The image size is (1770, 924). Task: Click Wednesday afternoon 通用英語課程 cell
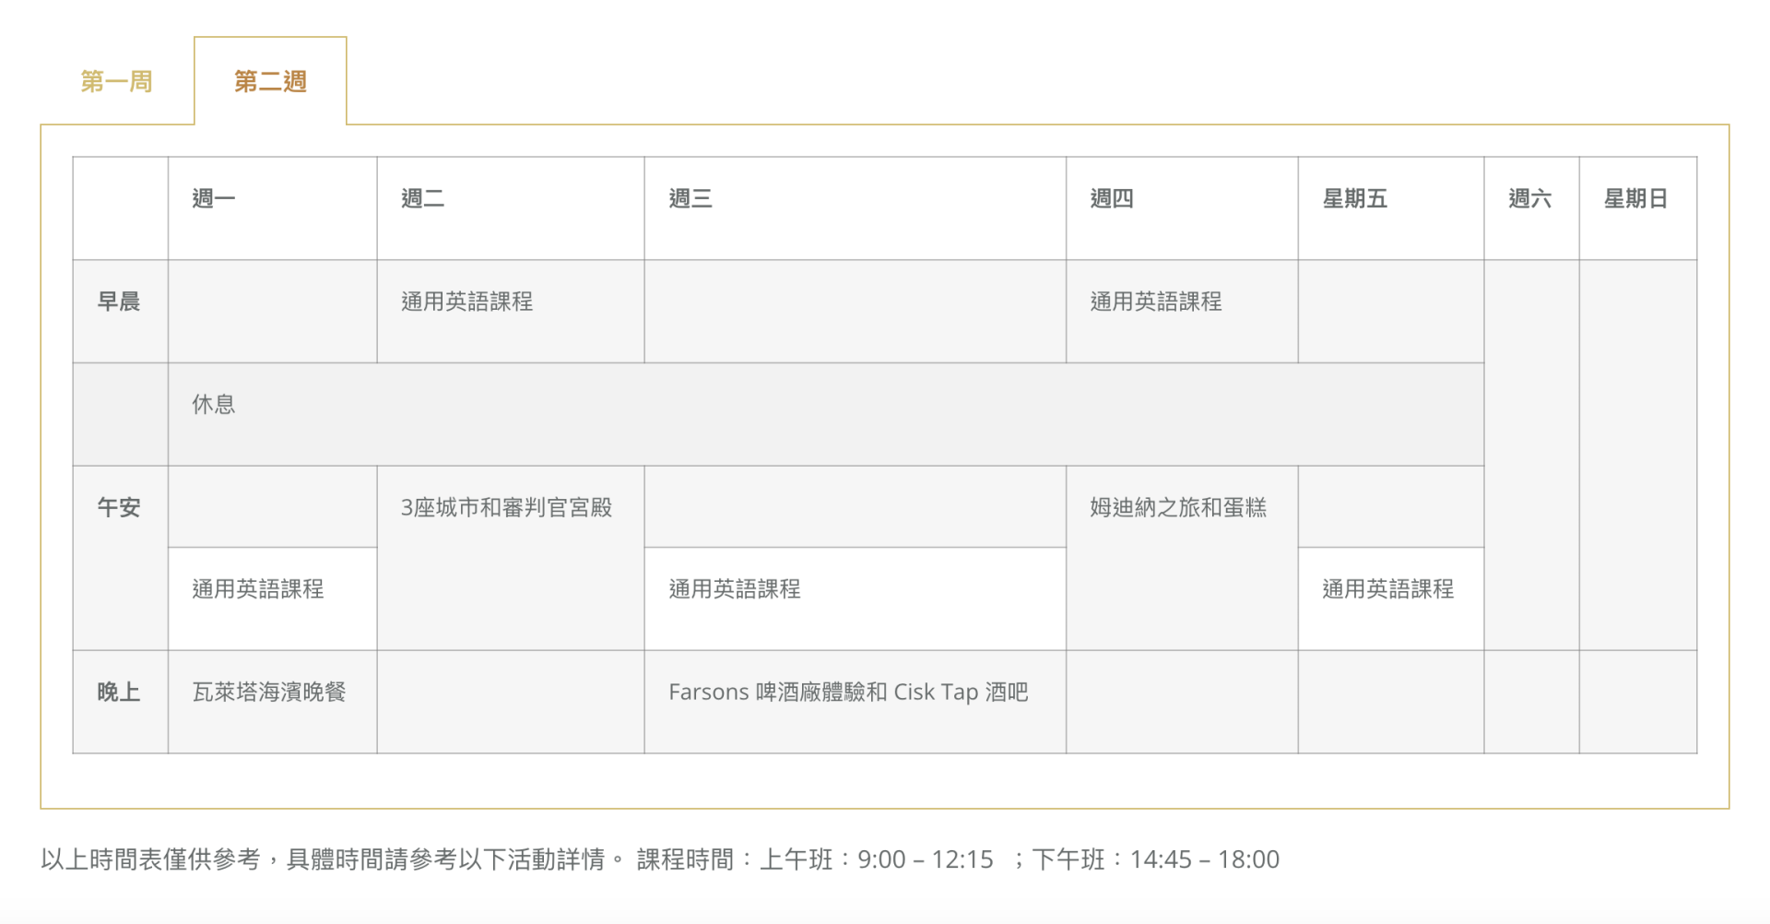coord(735,589)
